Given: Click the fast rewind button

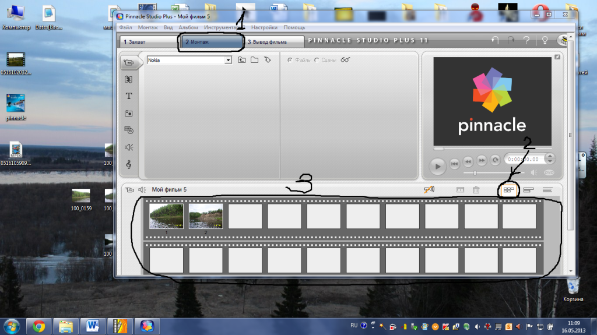Looking at the screenshot, I should 468,161.
